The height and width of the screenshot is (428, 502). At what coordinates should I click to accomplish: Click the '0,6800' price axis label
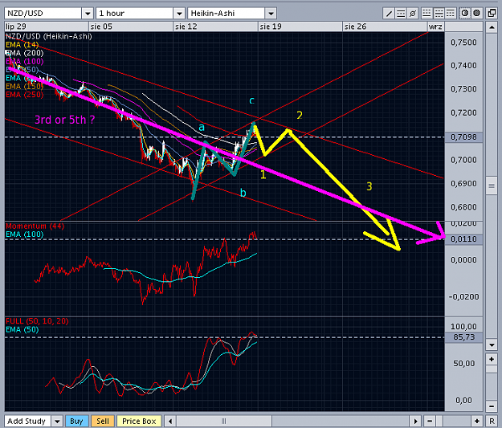[463, 207]
